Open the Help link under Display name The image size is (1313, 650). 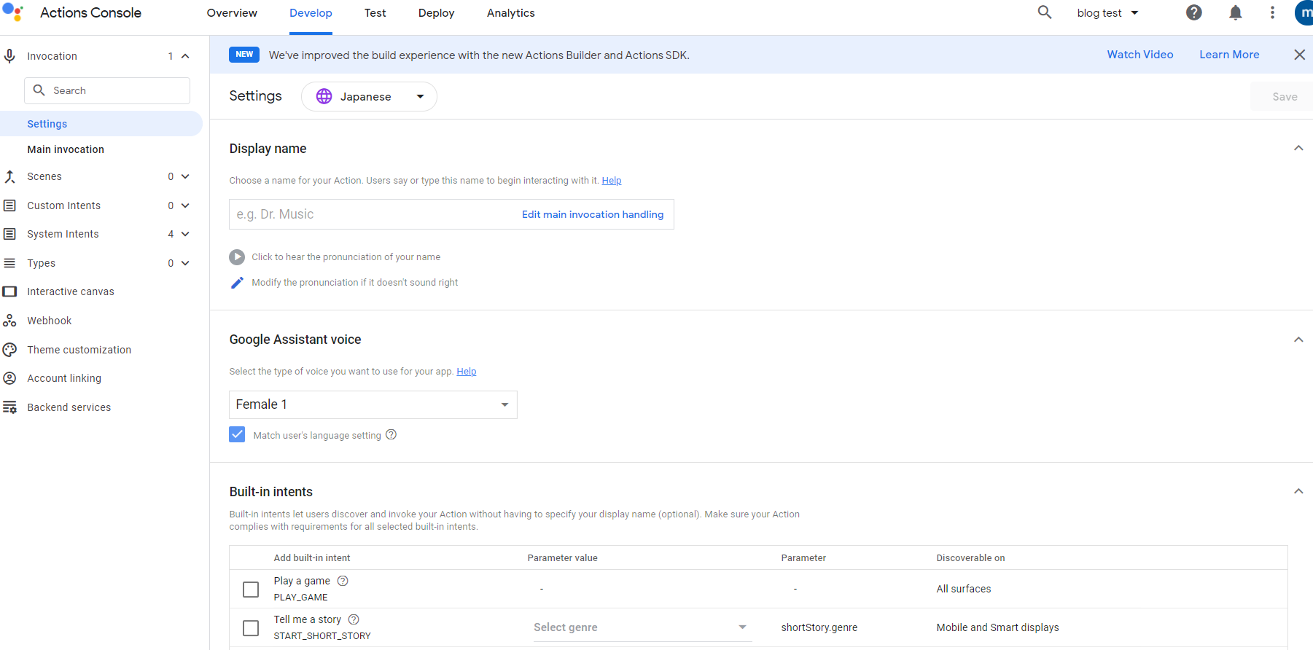(x=612, y=181)
